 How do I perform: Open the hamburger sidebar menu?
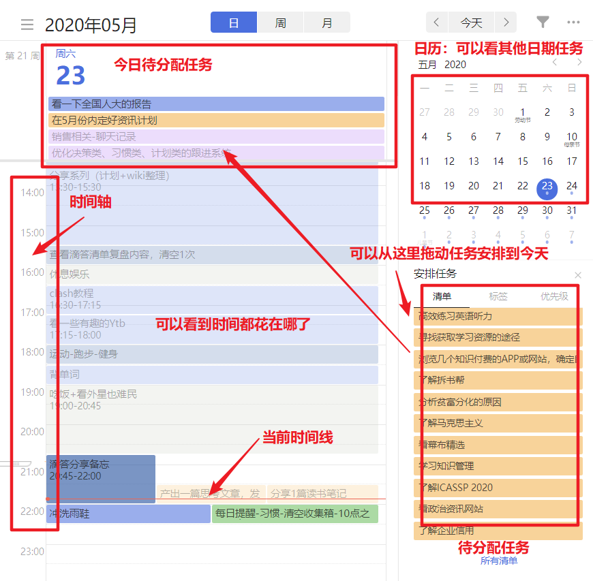(x=27, y=25)
